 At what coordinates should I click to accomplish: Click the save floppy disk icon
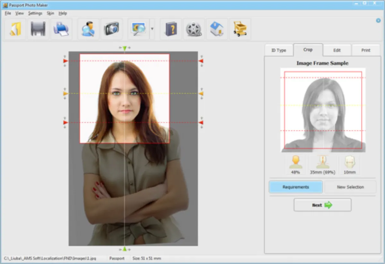point(38,29)
